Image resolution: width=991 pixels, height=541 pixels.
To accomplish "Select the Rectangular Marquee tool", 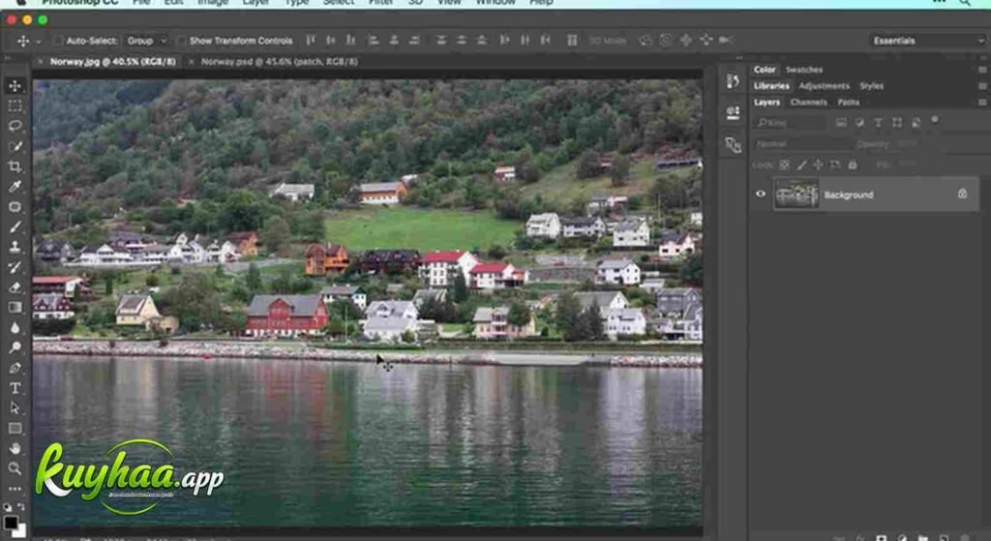I will pos(15,105).
